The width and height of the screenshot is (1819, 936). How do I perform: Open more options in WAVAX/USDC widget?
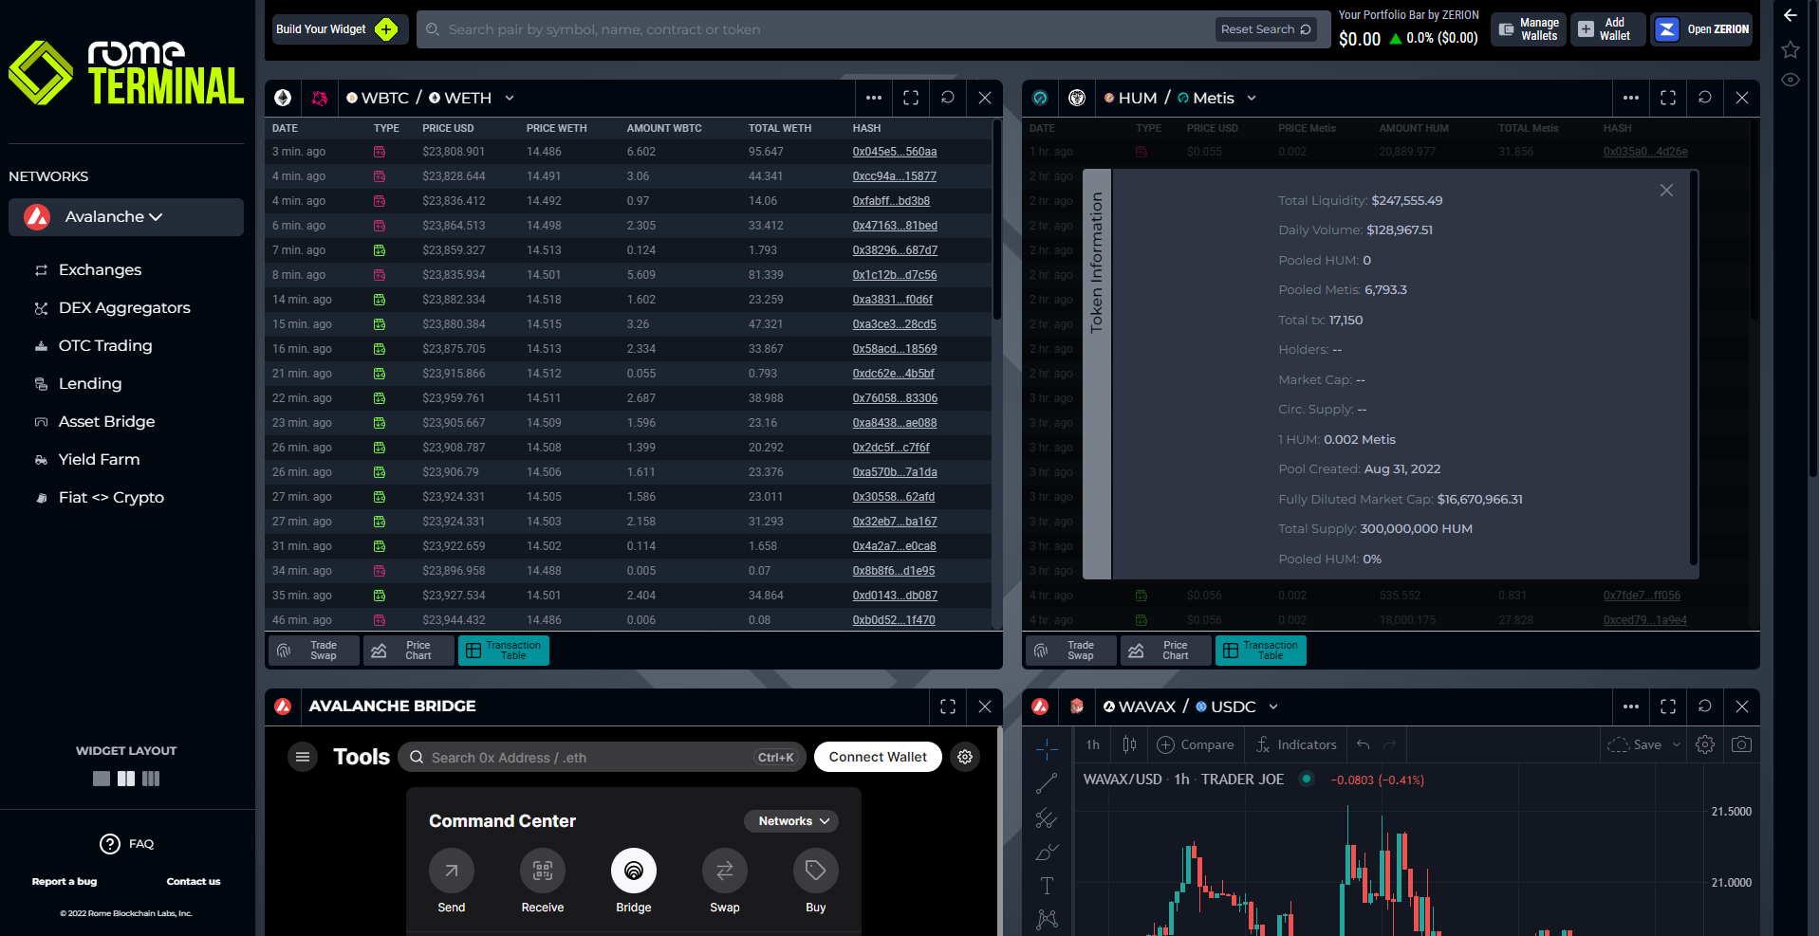(x=1631, y=707)
